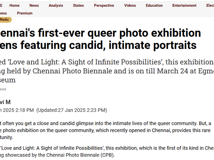Viewport: 214px width, 160px height.
Task: Click the Premium navigation link
Action: [x=25, y=13]
